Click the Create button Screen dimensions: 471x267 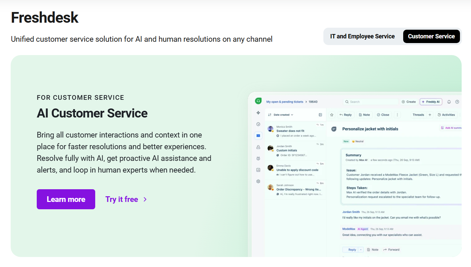coord(409,102)
